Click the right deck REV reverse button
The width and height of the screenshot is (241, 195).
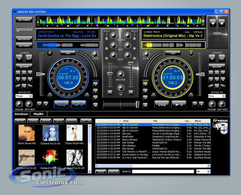pos(153,95)
